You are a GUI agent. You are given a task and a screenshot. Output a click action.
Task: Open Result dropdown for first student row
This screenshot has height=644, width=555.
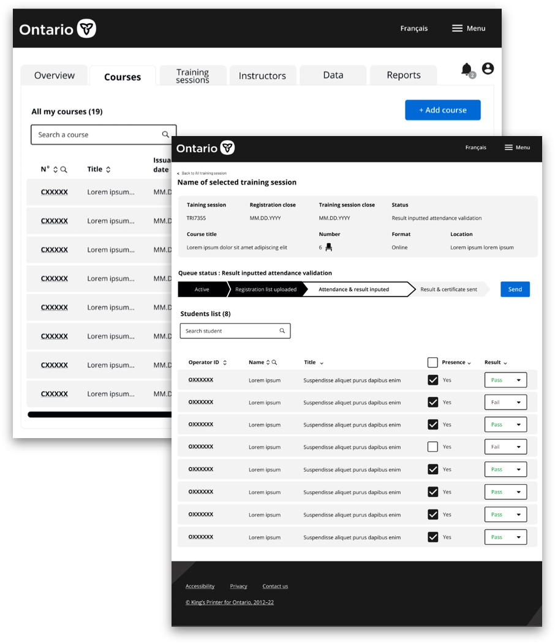tap(506, 380)
